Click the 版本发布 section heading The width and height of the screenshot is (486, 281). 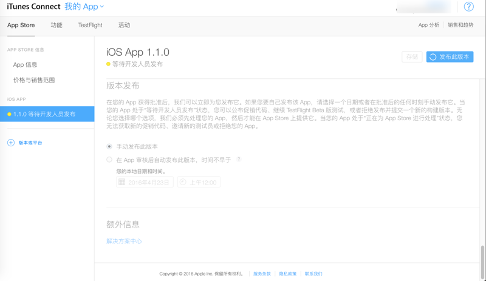click(x=123, y=86)
